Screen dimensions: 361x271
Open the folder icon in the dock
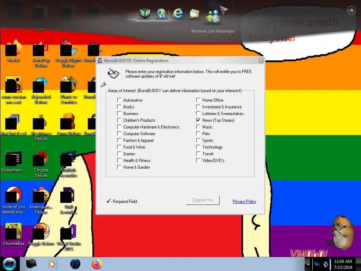tap(194, 14)
